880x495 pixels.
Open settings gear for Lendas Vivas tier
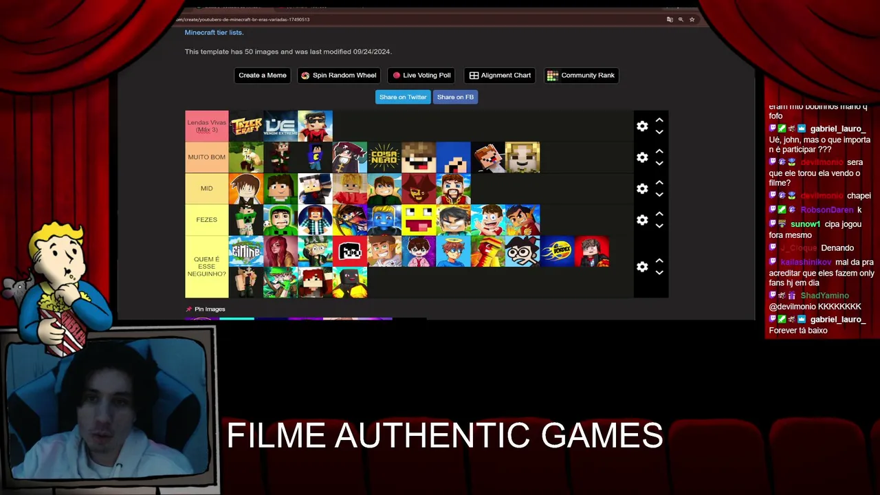coord(642,126)
